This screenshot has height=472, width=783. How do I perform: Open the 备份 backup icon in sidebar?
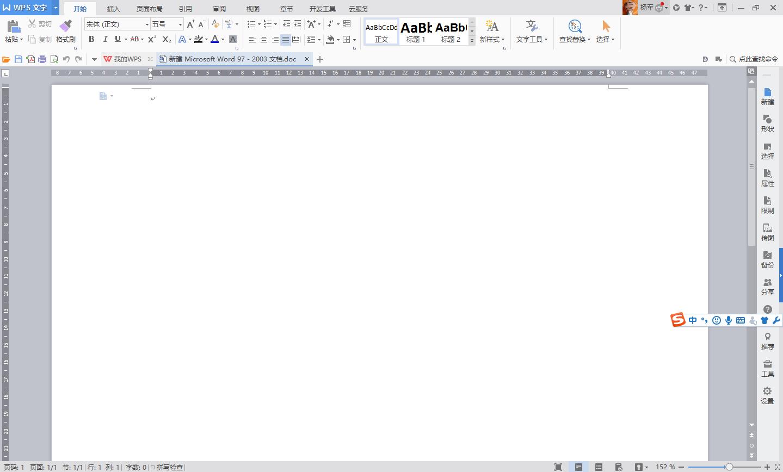coord(767,259)
